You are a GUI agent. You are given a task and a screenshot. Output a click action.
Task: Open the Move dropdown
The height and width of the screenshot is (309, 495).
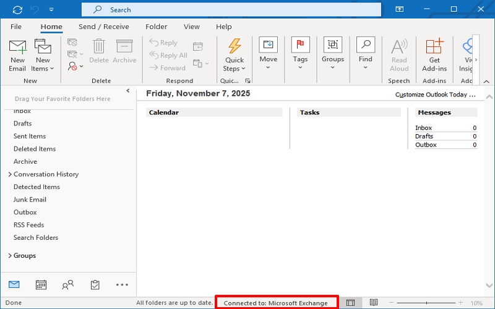point(269,54)
